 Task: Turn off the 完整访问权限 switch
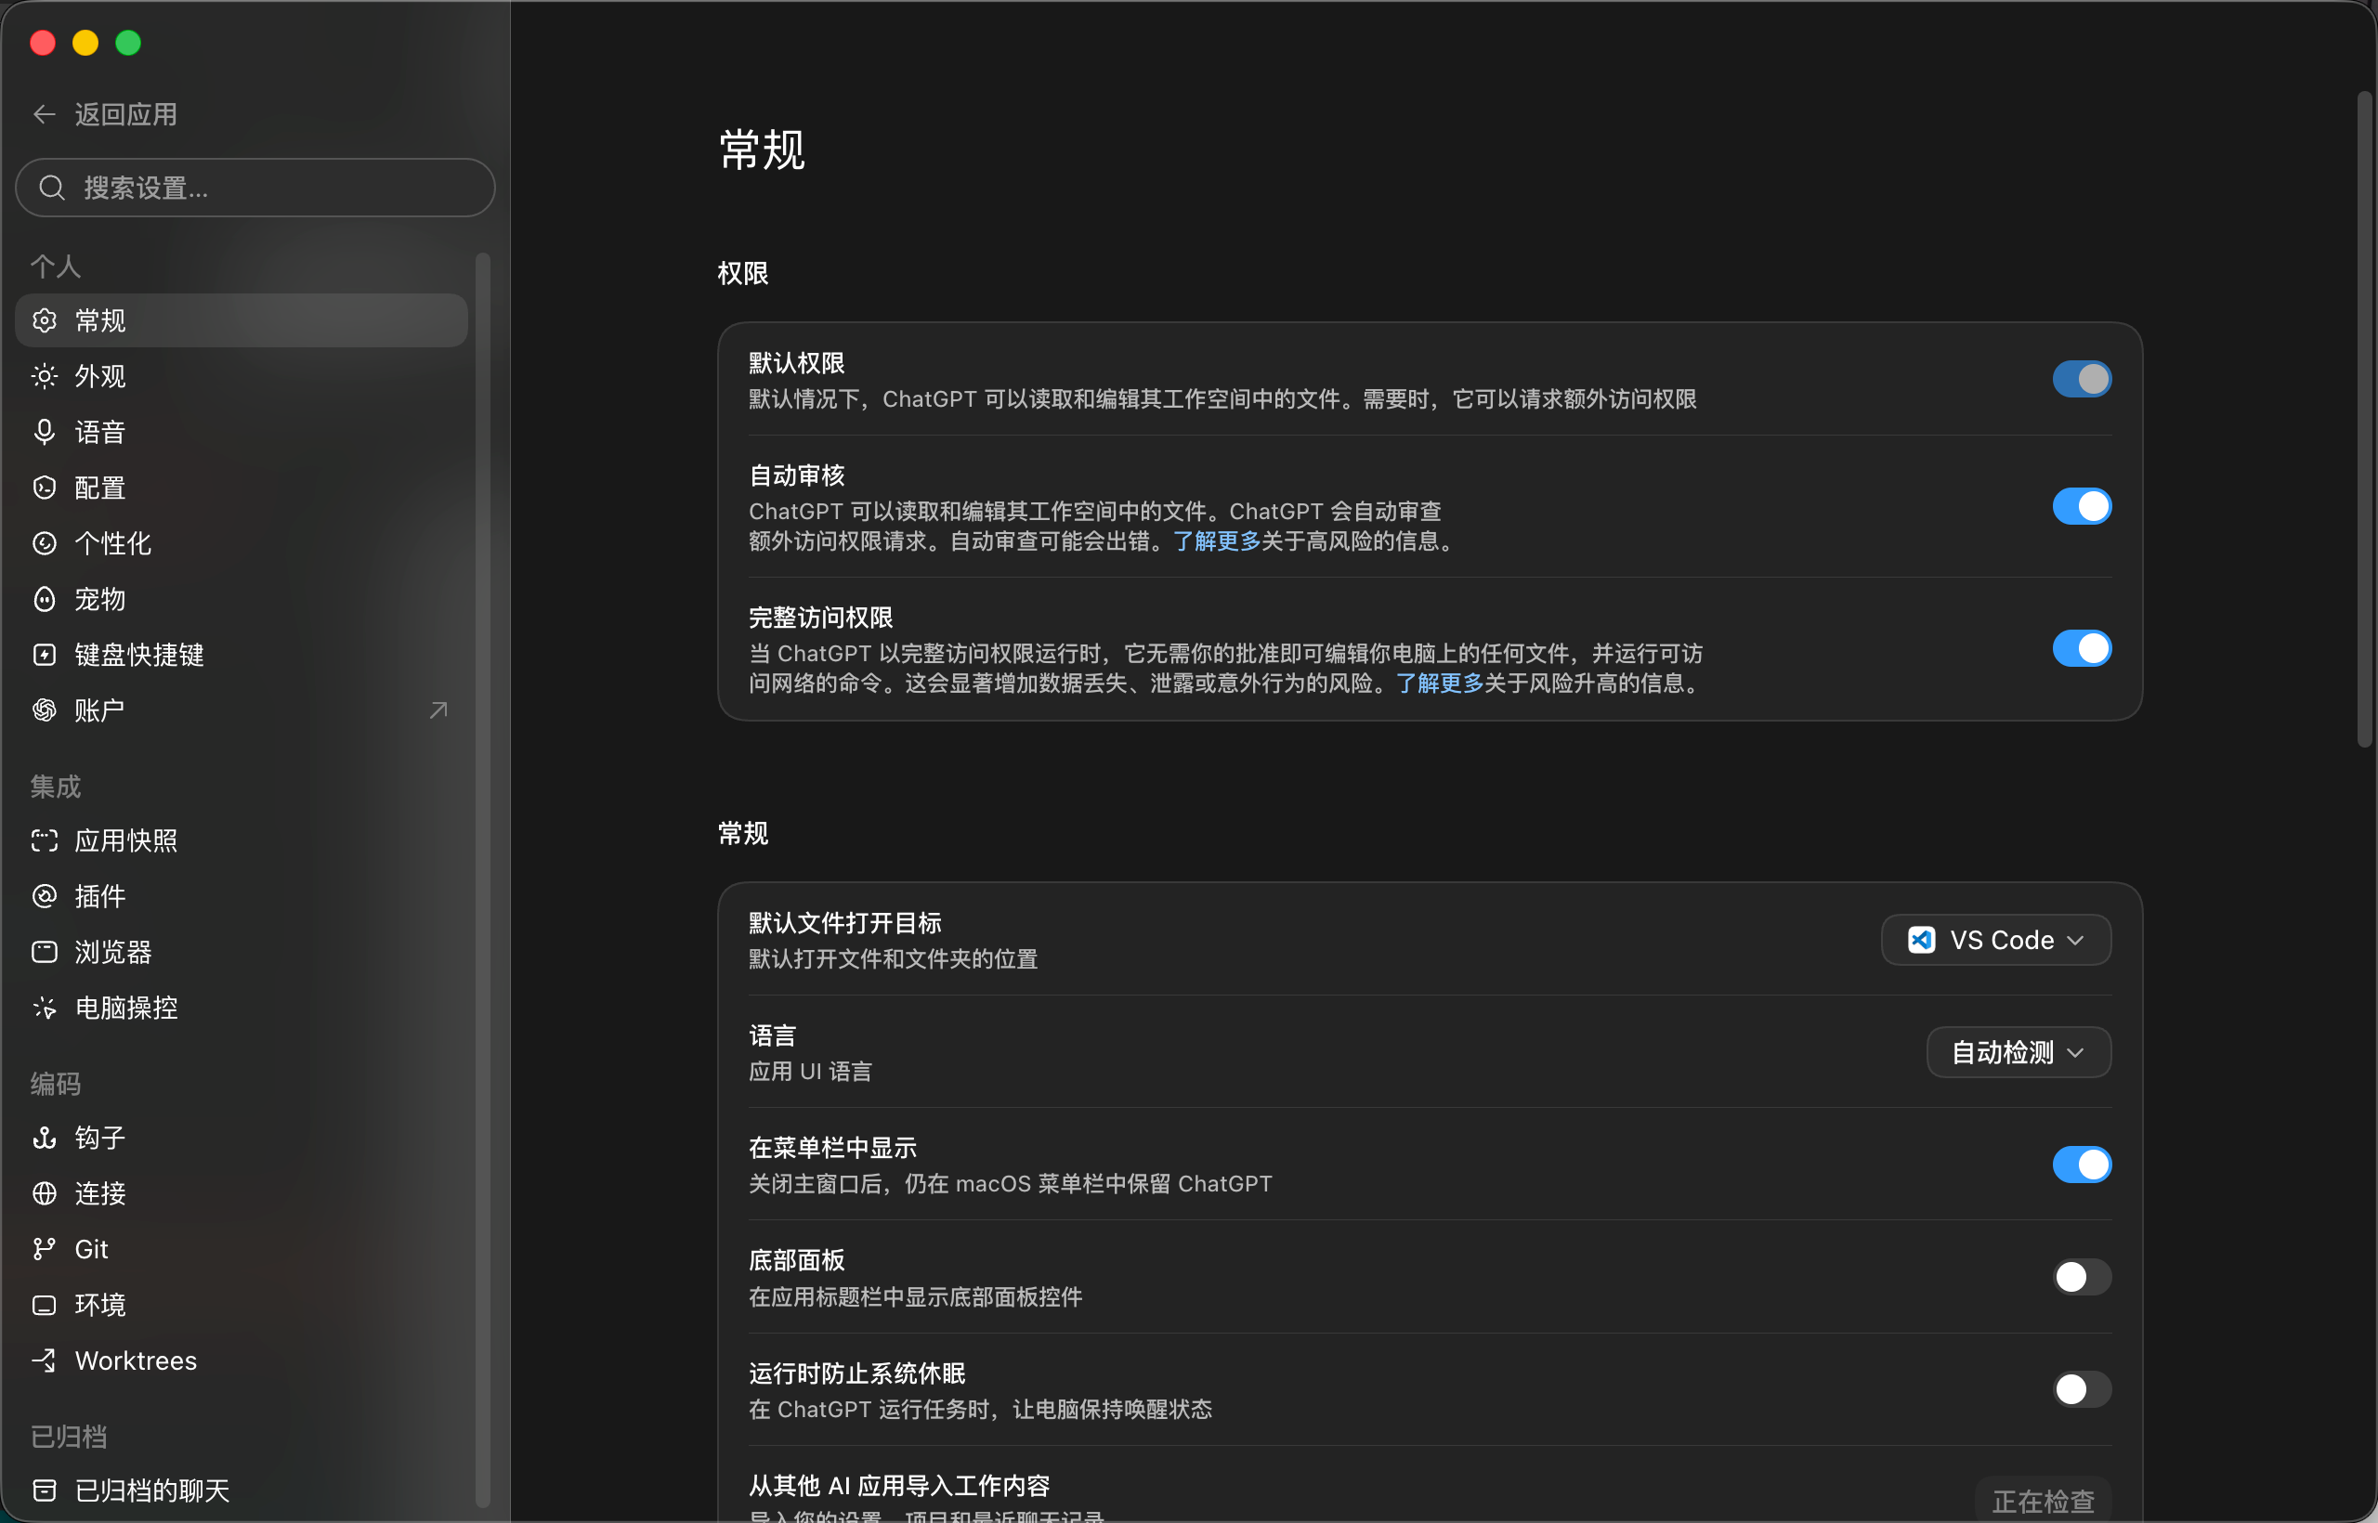point(2082,649)
